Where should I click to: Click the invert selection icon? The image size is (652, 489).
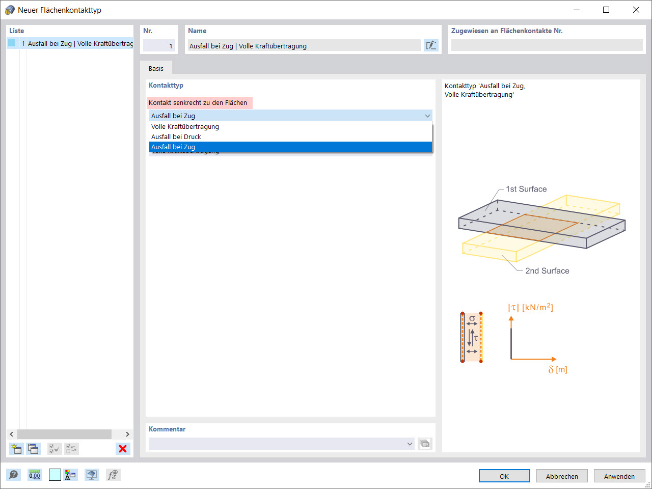[71, 449]
